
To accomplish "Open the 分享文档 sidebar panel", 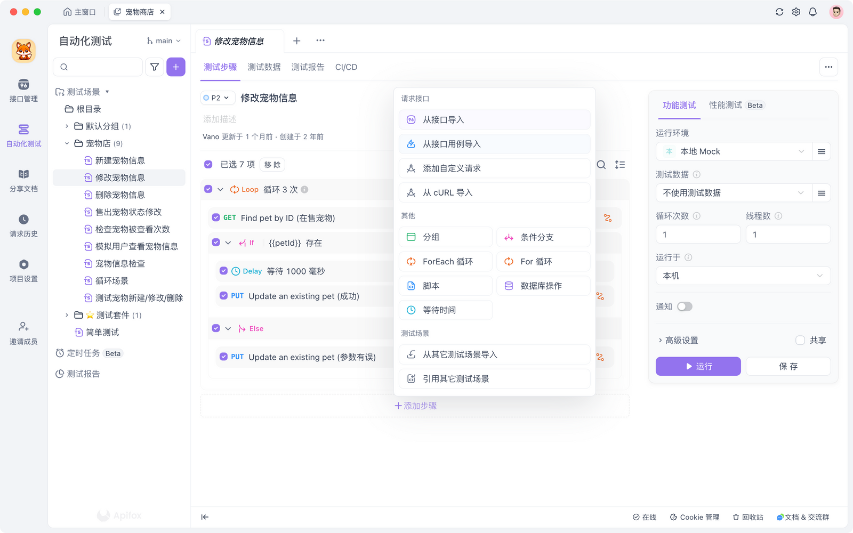I will pos(23,180).
